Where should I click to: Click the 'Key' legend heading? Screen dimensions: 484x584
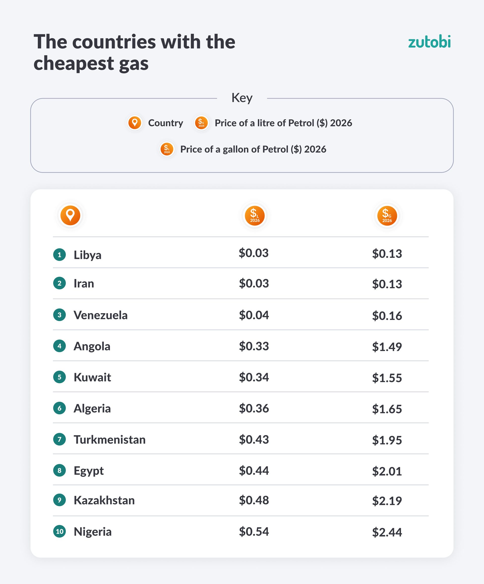click(242, 98)
